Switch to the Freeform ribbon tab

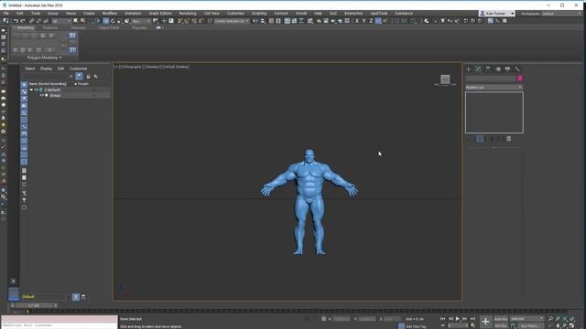[50, 27]
